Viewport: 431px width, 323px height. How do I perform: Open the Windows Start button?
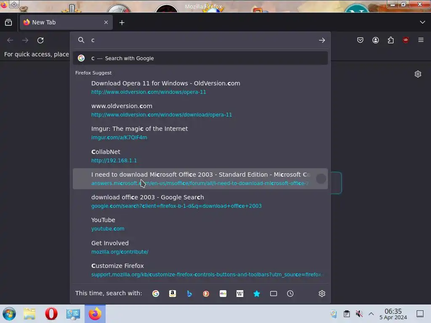tap(9, 314)
